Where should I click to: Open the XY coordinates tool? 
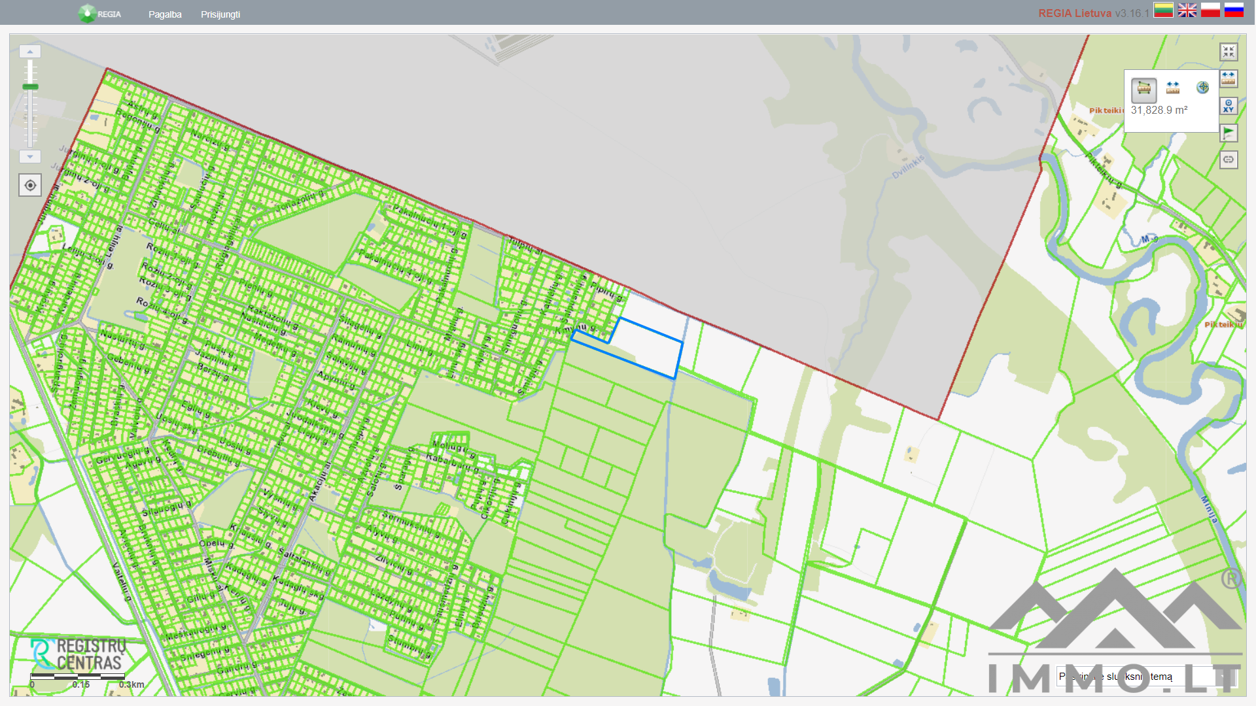1229,106
